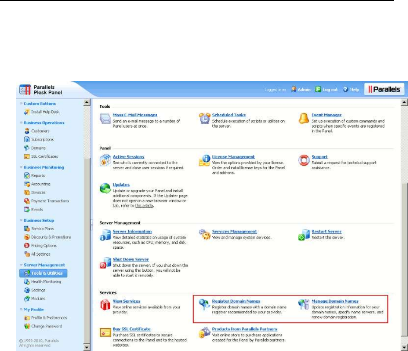Click the Scheduled Tasks clock icon
Image resolution: width=408 pixels, height=351 pixels.
pyautogui.click(x=205, y=119)
